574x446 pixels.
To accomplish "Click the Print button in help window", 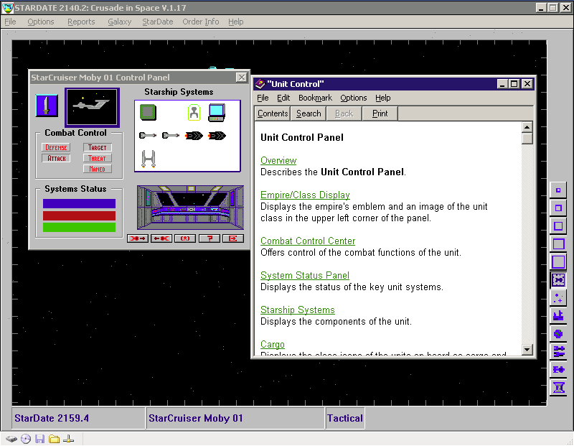I will [x=380, y=113].
